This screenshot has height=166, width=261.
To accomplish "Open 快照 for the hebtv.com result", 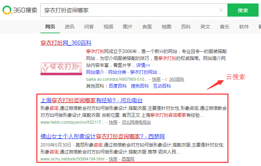I will pos(113,122).
